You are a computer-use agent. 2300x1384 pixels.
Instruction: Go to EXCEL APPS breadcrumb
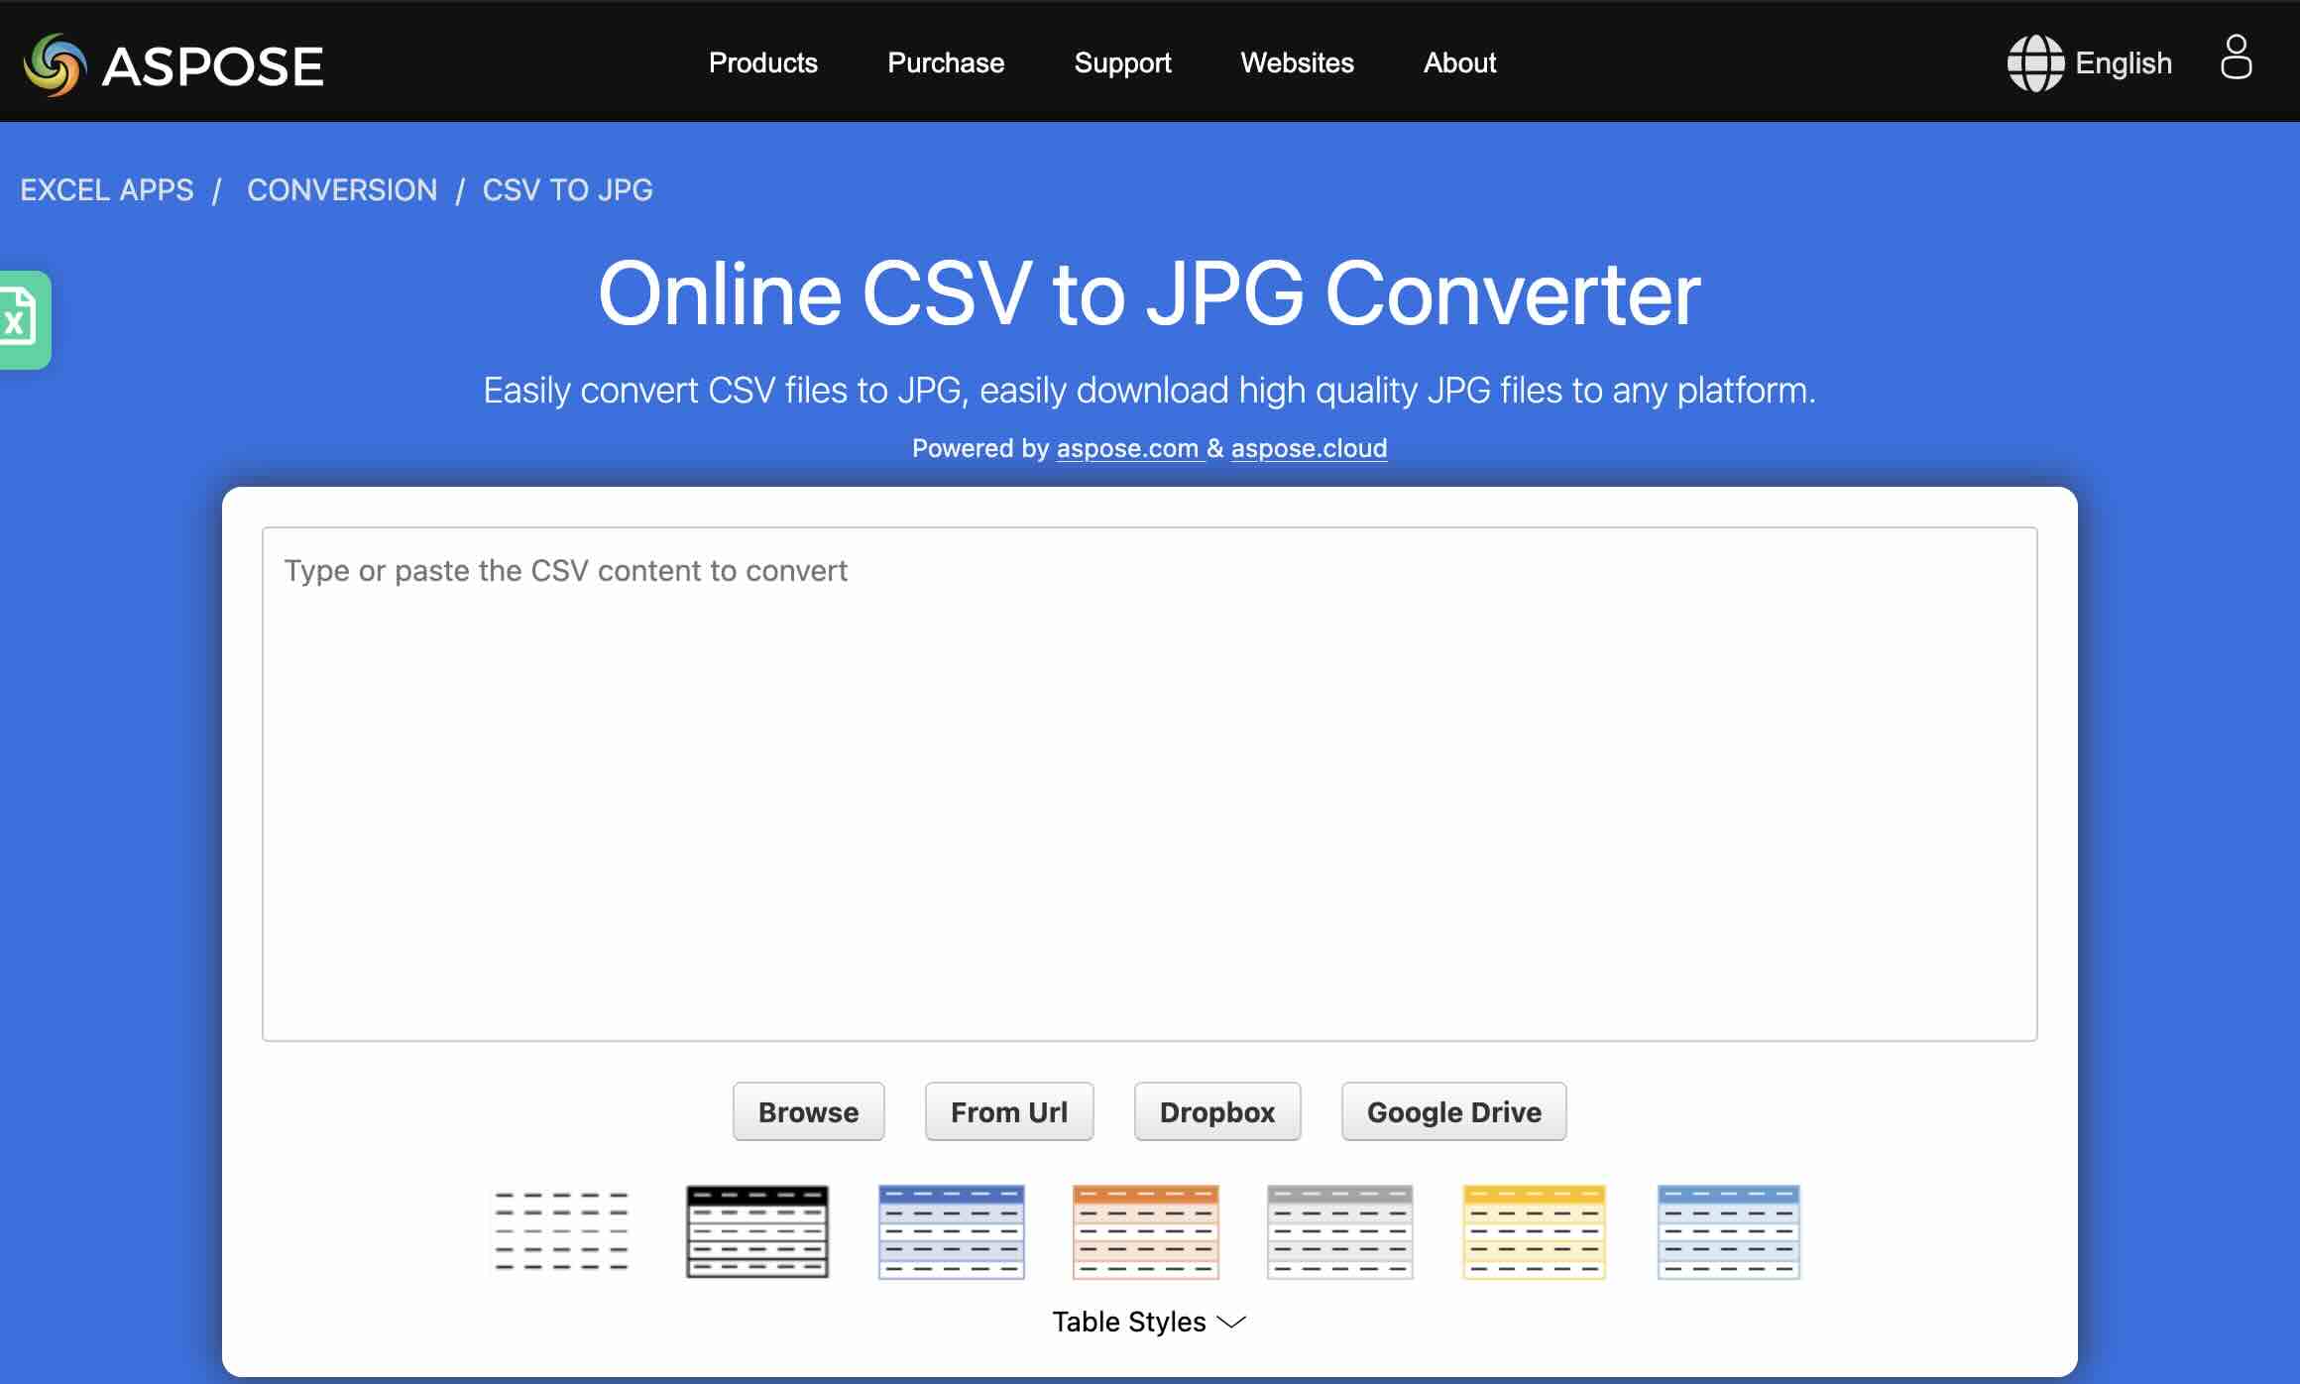click(107, 189)
